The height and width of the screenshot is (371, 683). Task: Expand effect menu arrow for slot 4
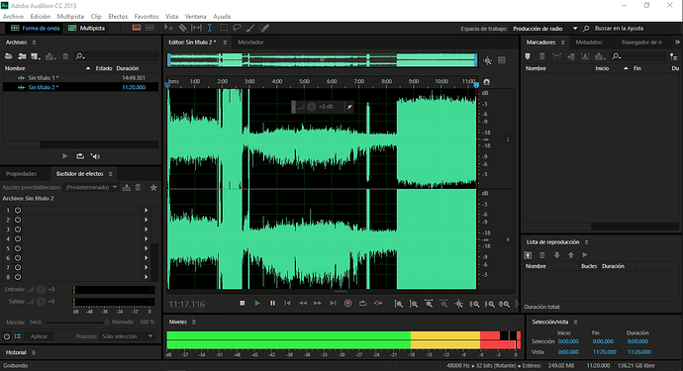click(146, 238)
